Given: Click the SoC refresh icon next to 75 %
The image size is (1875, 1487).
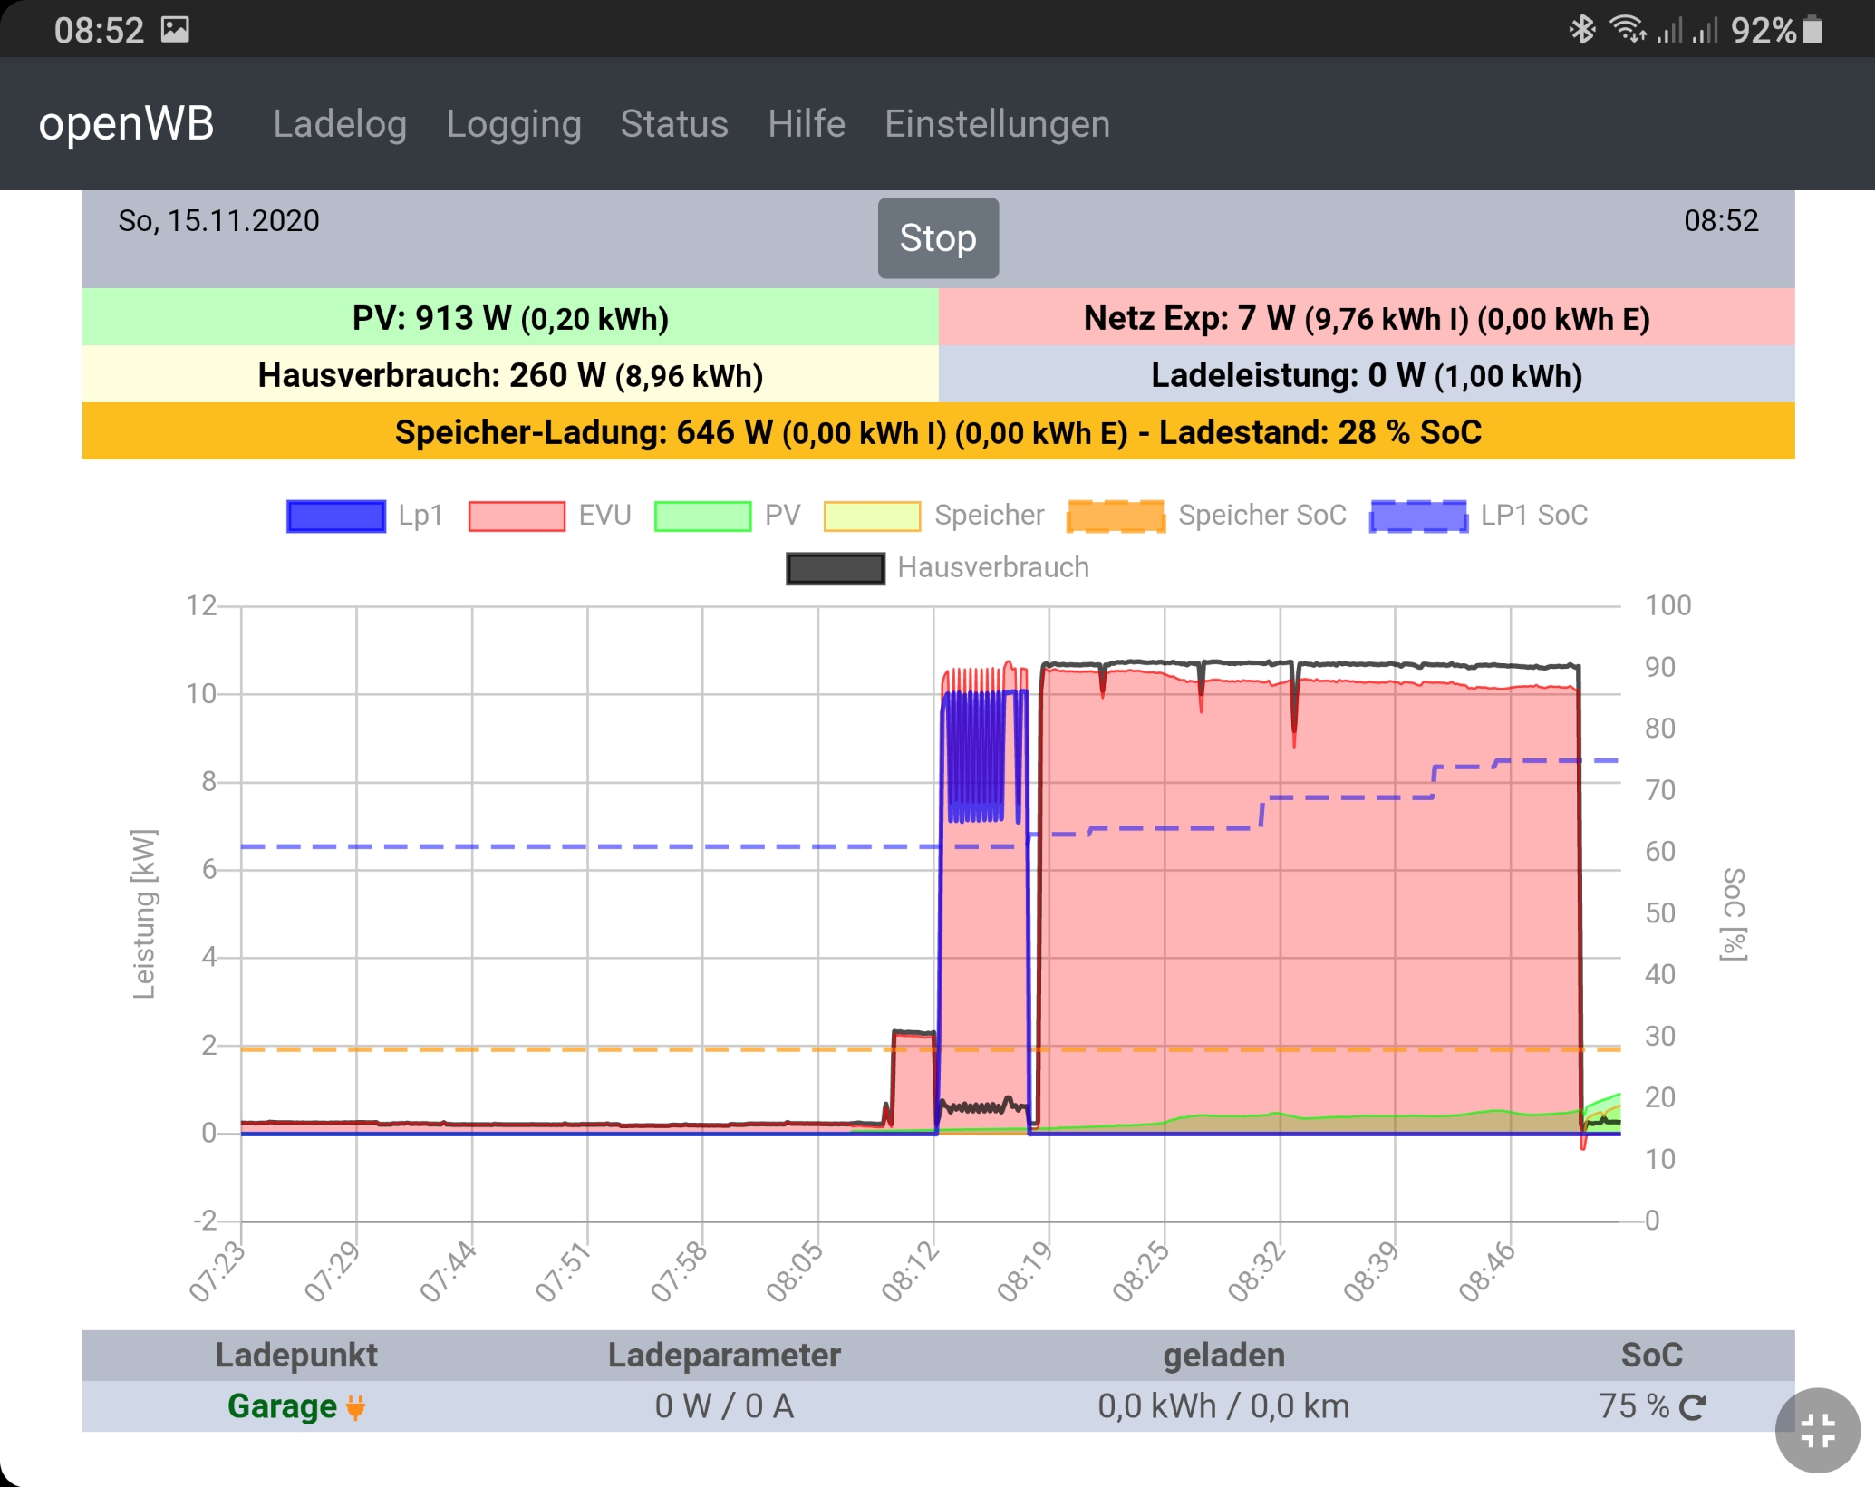Looking at the screenshot, I should click(x=1692, y=1407).
